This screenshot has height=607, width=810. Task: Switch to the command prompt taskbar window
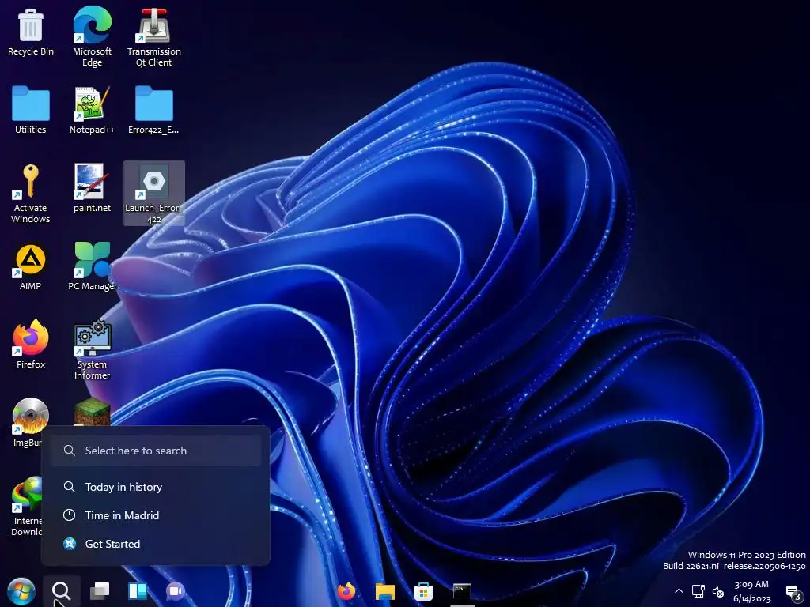(462, 591)
